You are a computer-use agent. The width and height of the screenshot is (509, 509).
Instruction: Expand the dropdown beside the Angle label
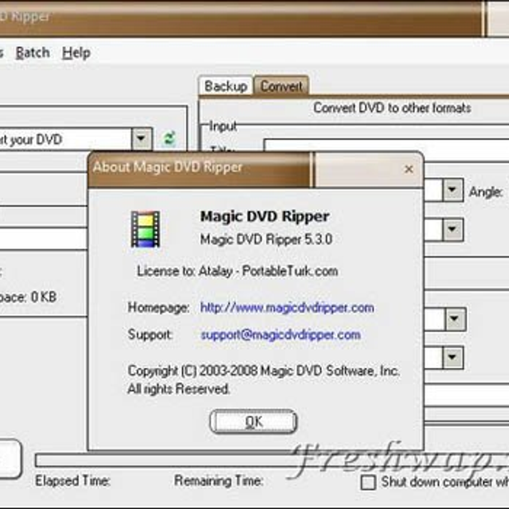pyautogui.click(x=453, y=190)
